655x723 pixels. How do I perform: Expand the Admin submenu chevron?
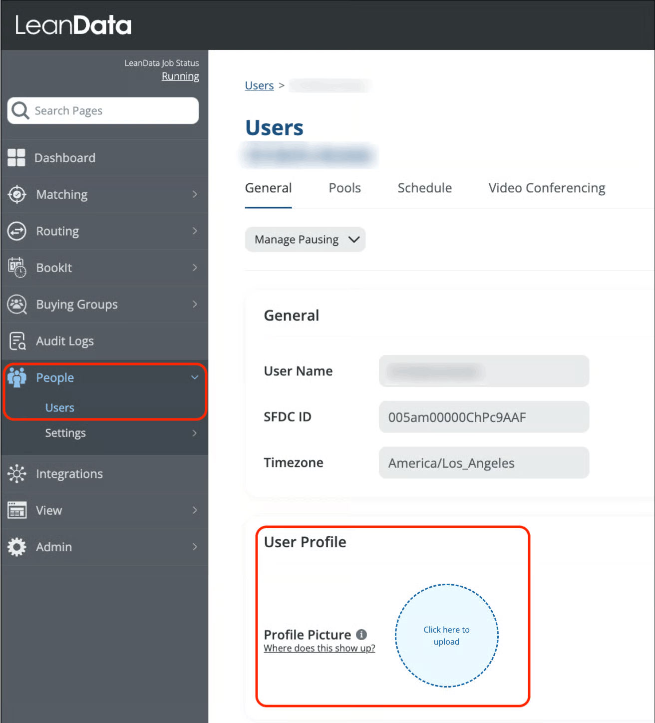(x=195, y=547)
